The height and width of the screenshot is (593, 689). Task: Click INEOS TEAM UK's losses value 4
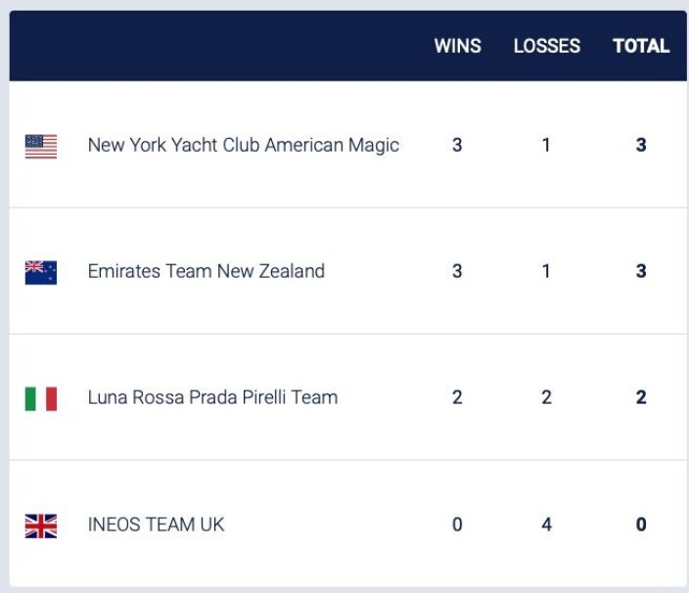pos(546,525)
